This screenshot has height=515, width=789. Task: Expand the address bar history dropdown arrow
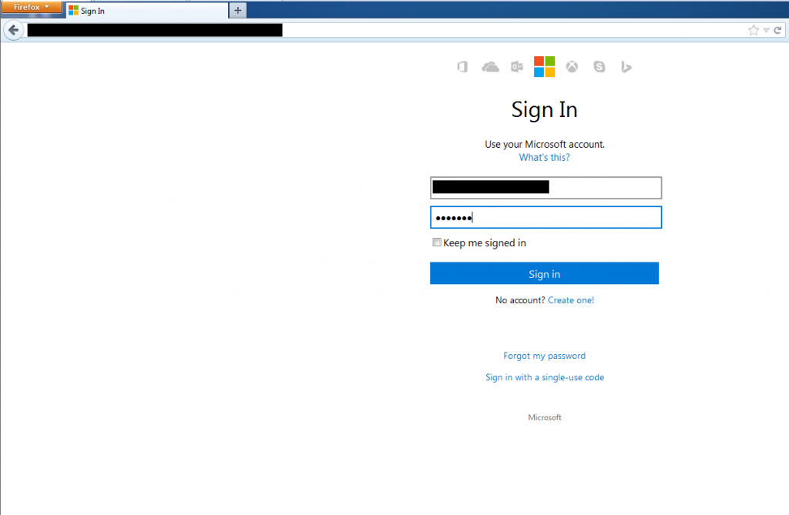tap(767, 30)
